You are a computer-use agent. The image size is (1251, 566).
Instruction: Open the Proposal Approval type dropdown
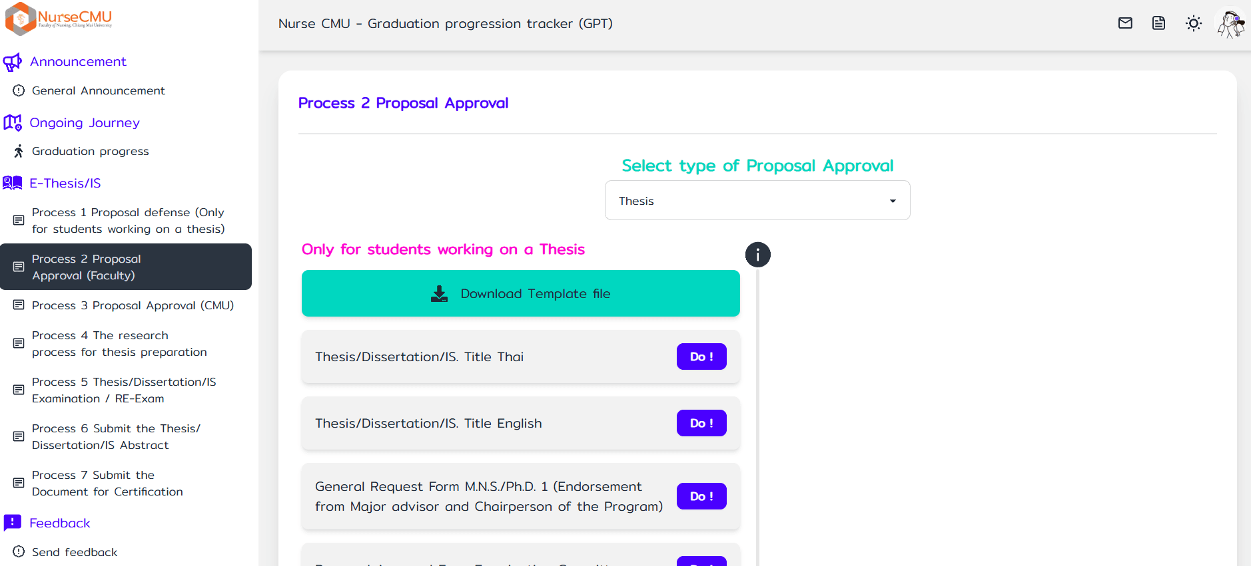click(757, 200)
